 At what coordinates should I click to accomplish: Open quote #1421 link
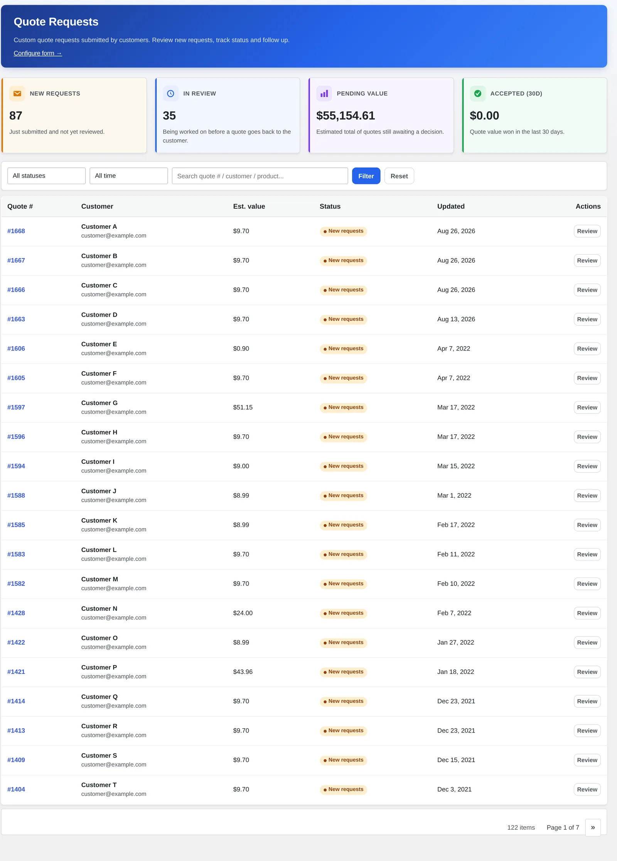tap(16, 672)
